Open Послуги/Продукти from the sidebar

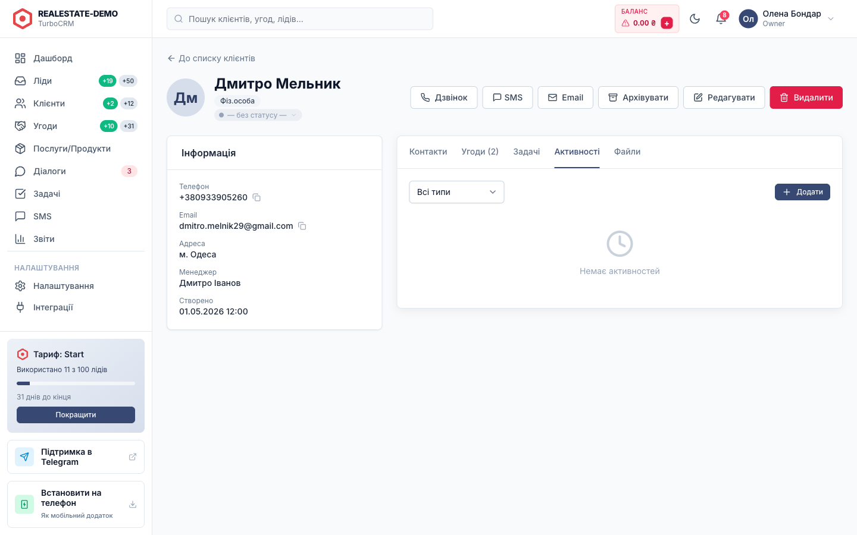76,149
